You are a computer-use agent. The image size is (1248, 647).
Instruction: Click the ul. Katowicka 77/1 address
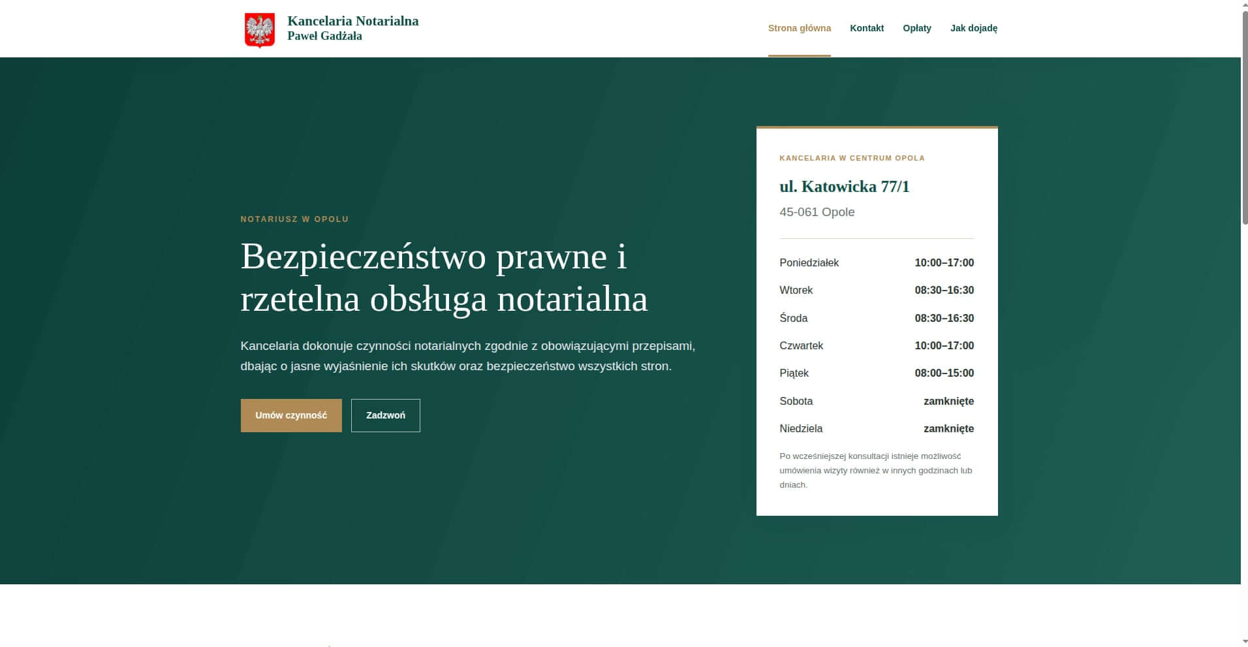[844, 187]
